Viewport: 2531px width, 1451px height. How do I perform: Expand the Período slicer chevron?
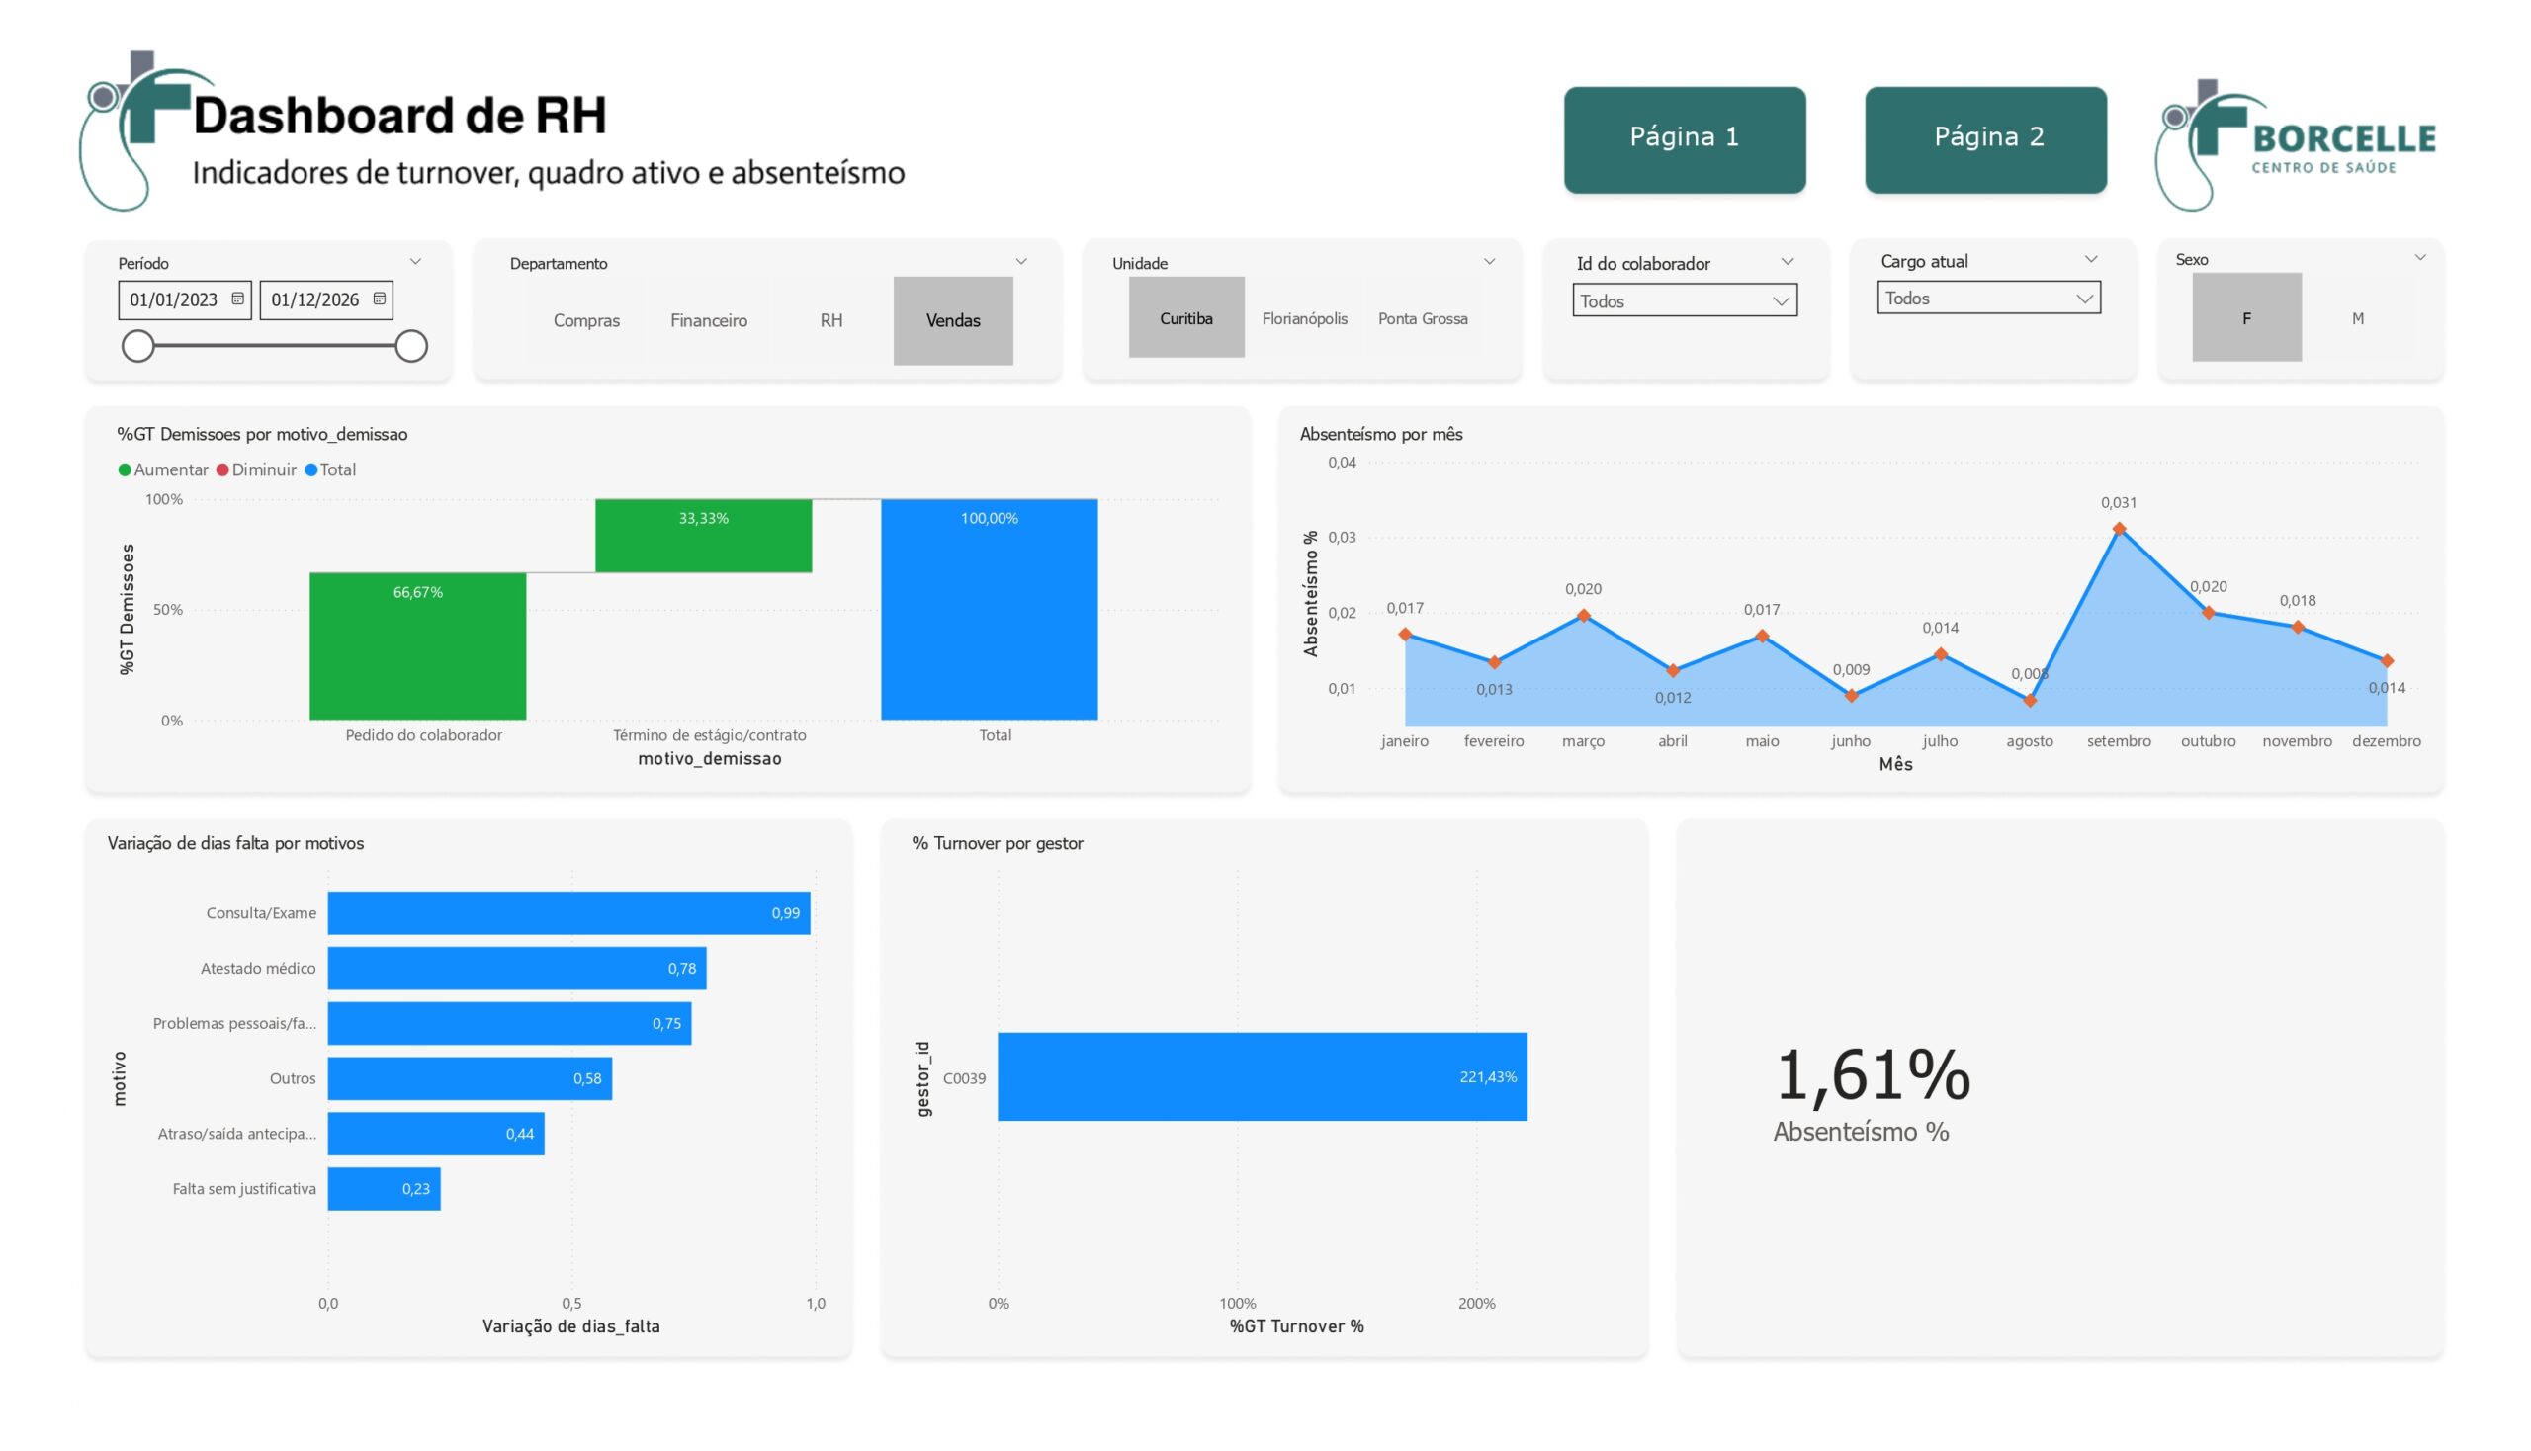coord(415,262)
